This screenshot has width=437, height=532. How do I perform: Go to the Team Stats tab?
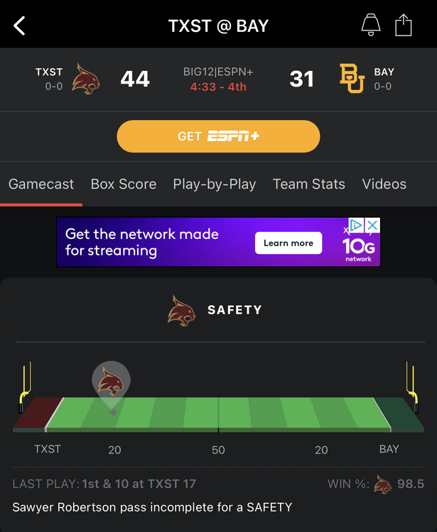[x=309, y=184]
